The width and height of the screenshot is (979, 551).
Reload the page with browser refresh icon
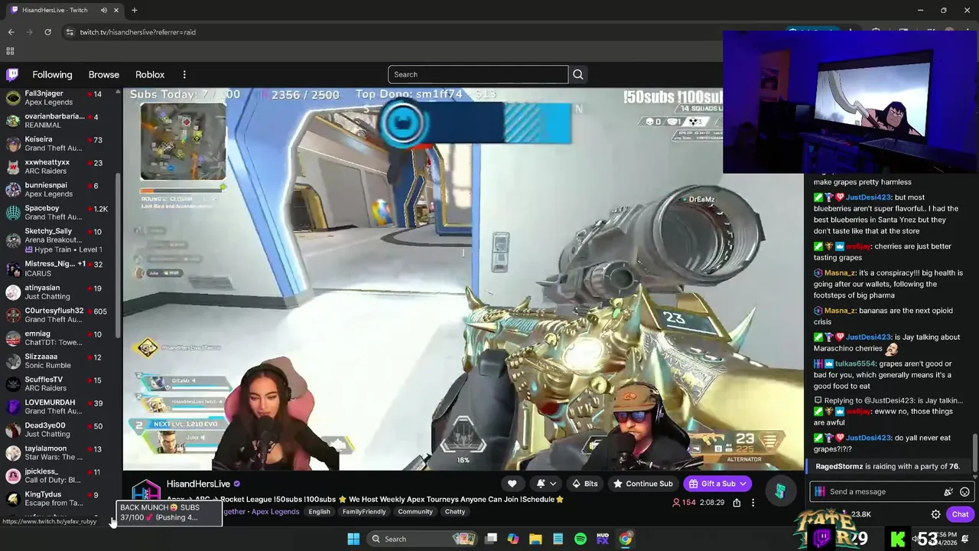pos(47,32)
